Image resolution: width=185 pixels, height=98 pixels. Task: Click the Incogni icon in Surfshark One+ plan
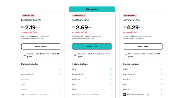124,94
